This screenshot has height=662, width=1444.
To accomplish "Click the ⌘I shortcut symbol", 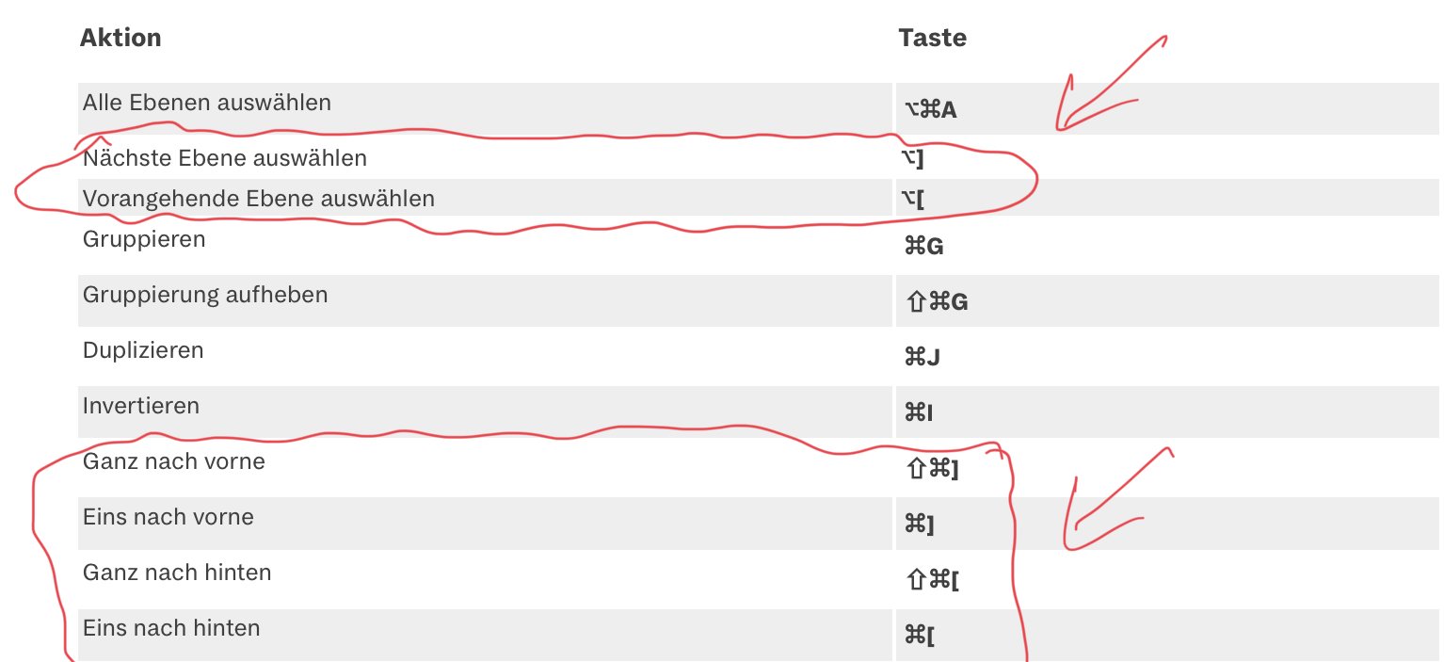I will point(919,413).
